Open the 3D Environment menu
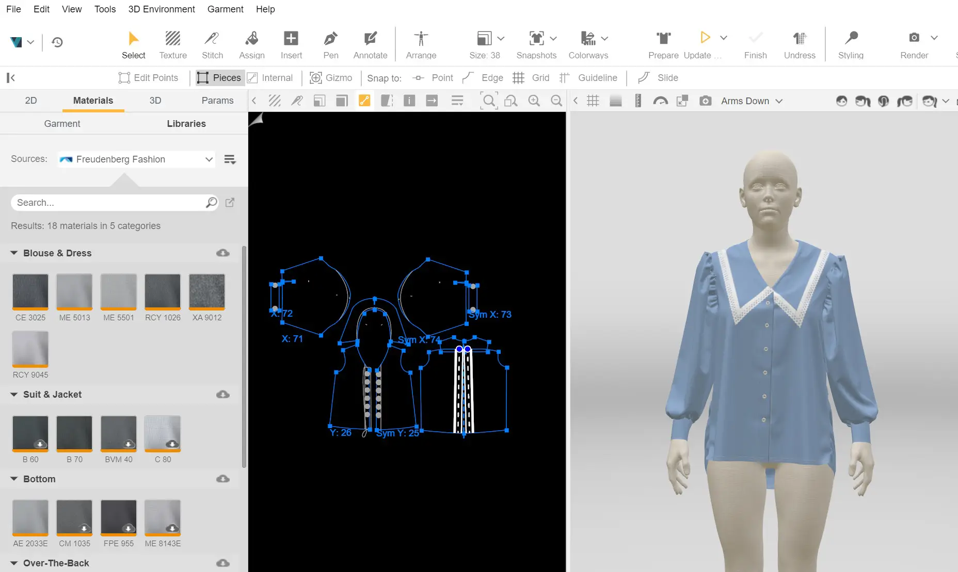 tap(161, 9)
